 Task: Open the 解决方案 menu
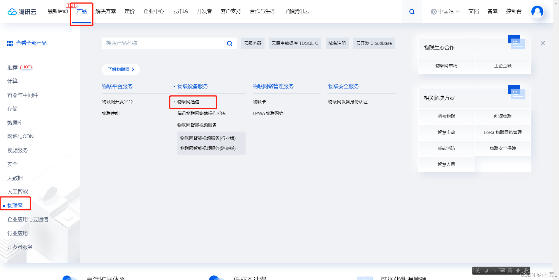[x=105, y=11]
